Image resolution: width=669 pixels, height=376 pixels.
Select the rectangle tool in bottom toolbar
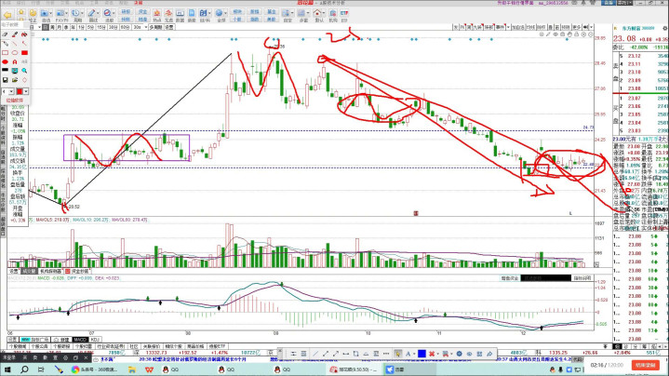pos(355,354)
